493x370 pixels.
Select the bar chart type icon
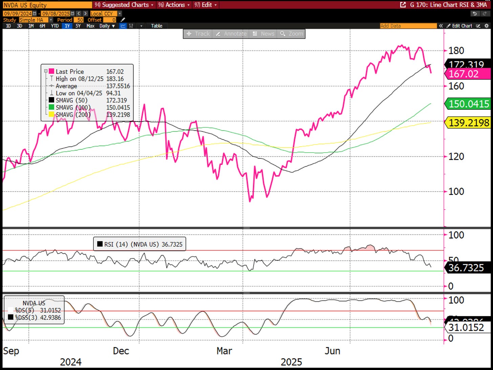[x=131, y=26]
